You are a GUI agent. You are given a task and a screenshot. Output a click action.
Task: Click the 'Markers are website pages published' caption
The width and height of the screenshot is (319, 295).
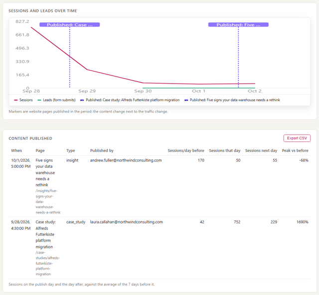(88, 111)
